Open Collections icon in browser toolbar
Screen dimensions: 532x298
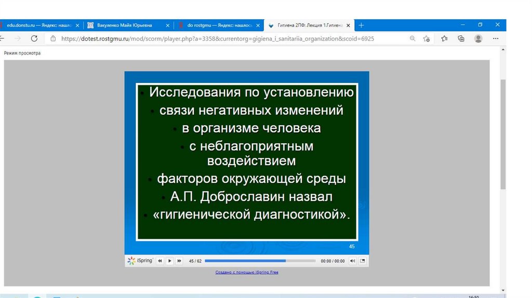coord(461,38)
